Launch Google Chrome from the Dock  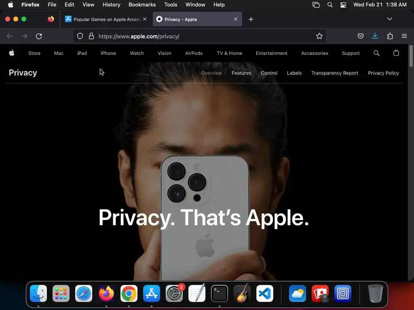(x=129, y=293)
